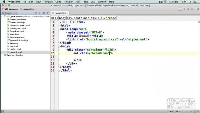Toggle code fold at line 3 head tag
Screen dimensions: 200x113
[58, 29]
